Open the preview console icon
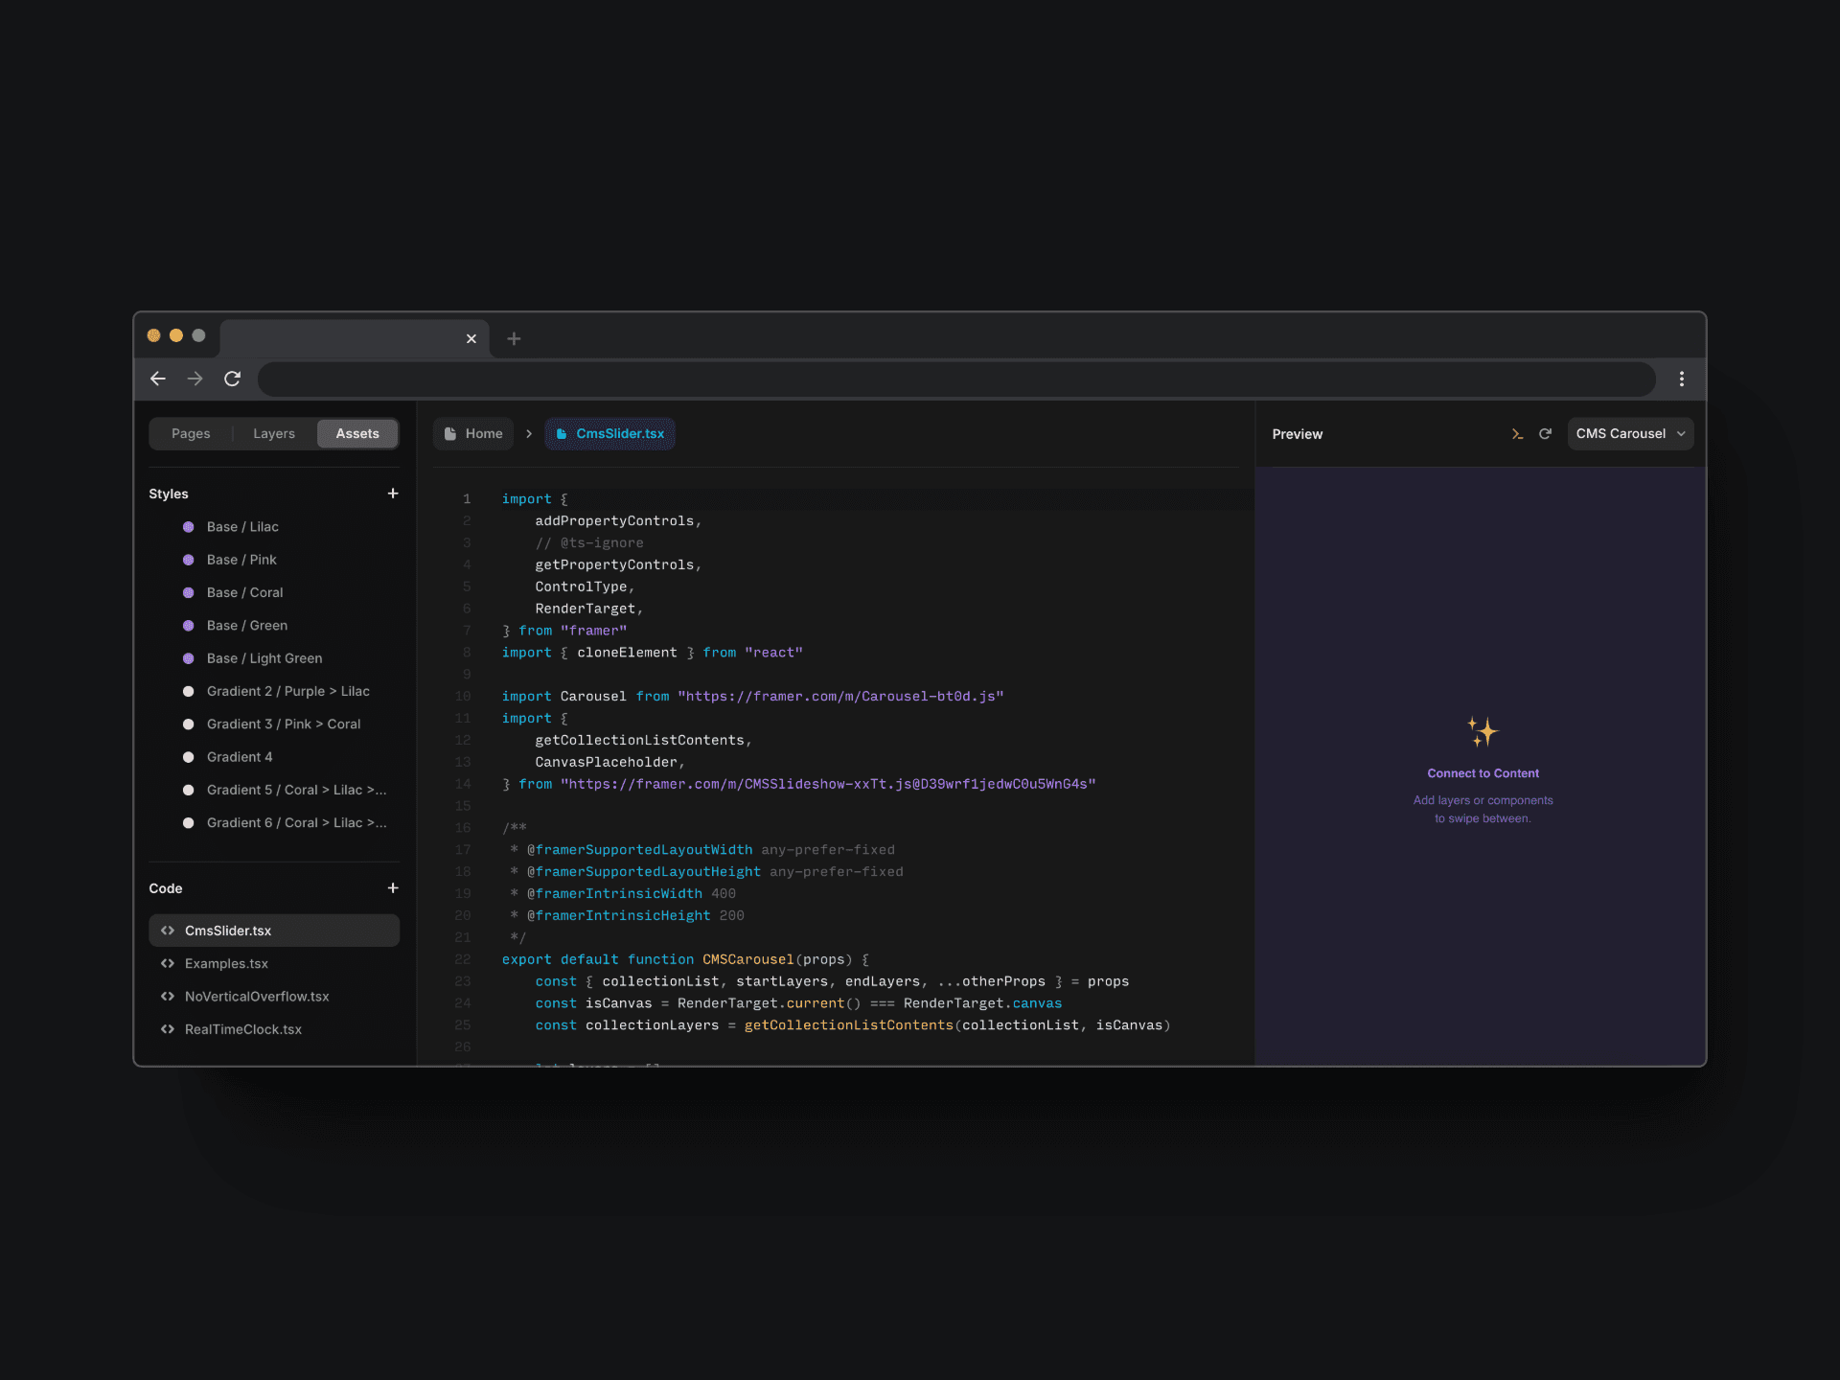 1517,434
